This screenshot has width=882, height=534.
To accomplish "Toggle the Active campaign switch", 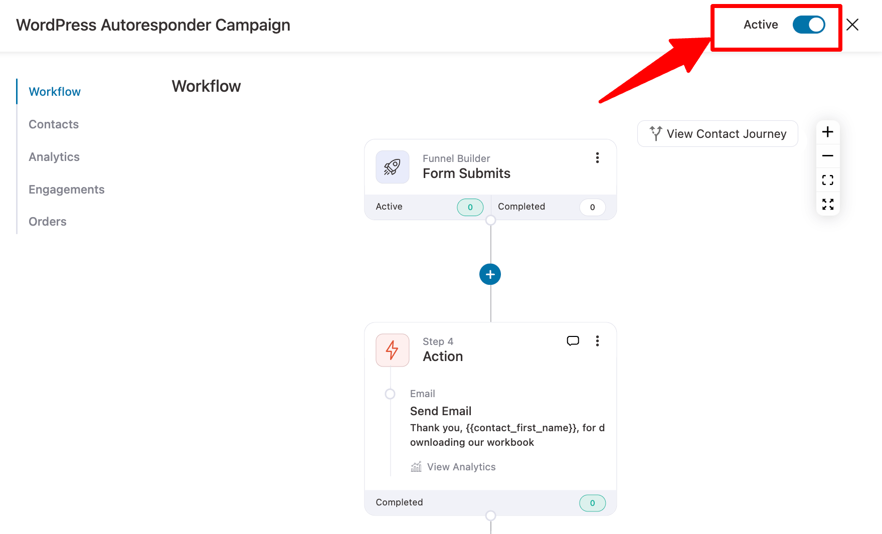I will 808,25.
